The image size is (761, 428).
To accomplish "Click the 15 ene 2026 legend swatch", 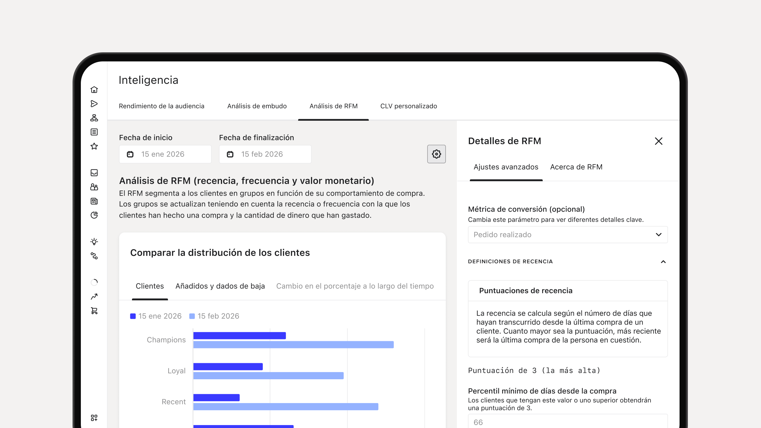I will click(x=133, y=316).
